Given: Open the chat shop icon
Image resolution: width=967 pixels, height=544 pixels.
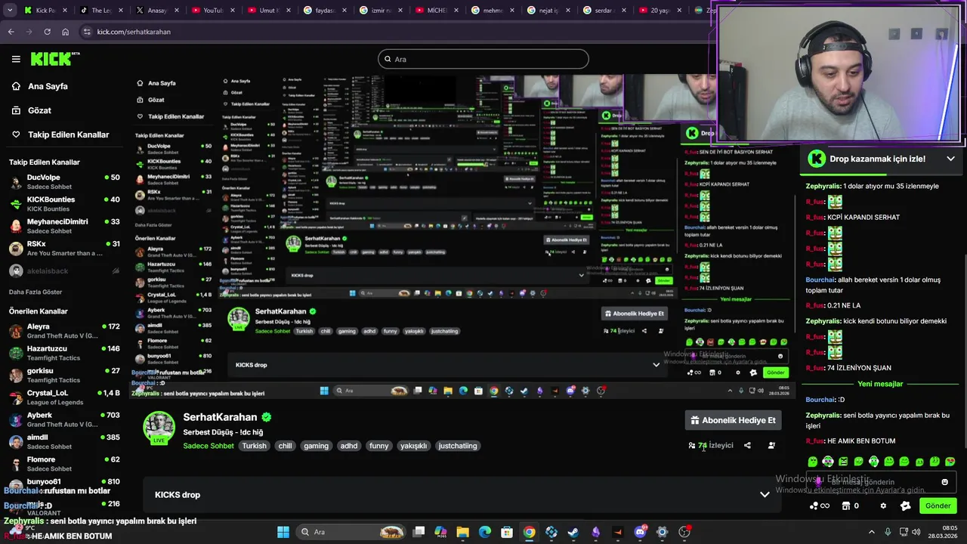Looking at the screenshot, I should click(x=845, y=506).
